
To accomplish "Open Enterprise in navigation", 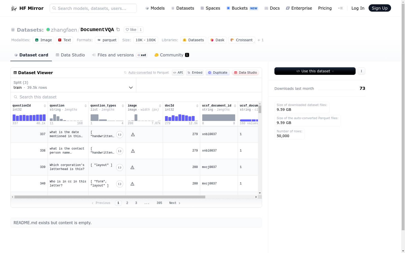I will (299, 8).
